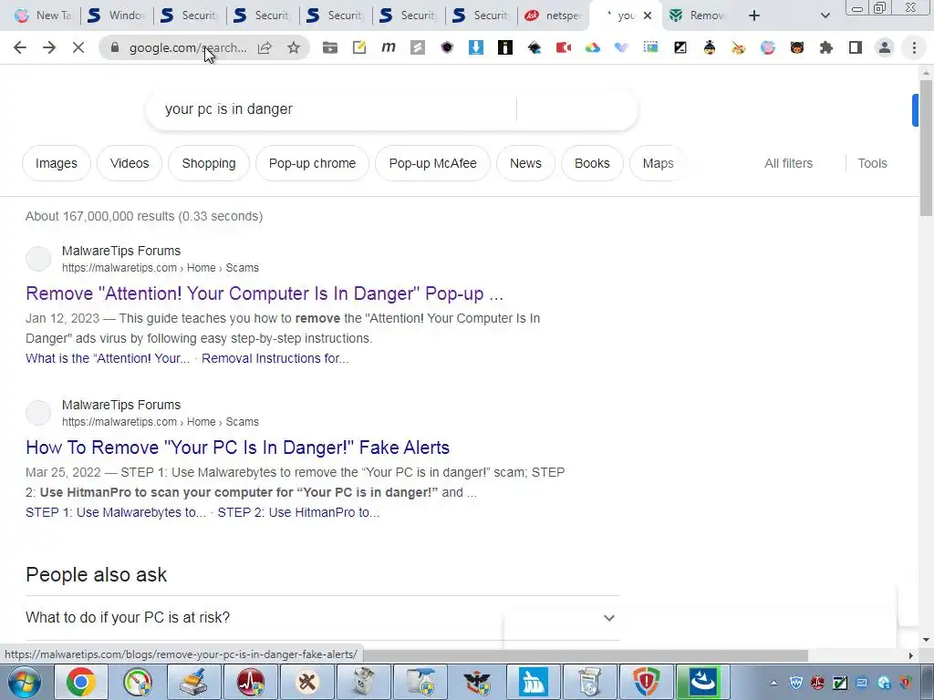Open the Windows Start menu
Viewport: 934px width, 700px height.
[x=25, y=682]
